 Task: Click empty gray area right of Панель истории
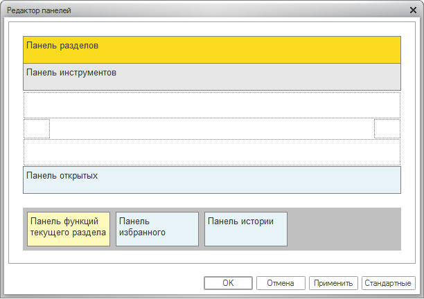343,228
